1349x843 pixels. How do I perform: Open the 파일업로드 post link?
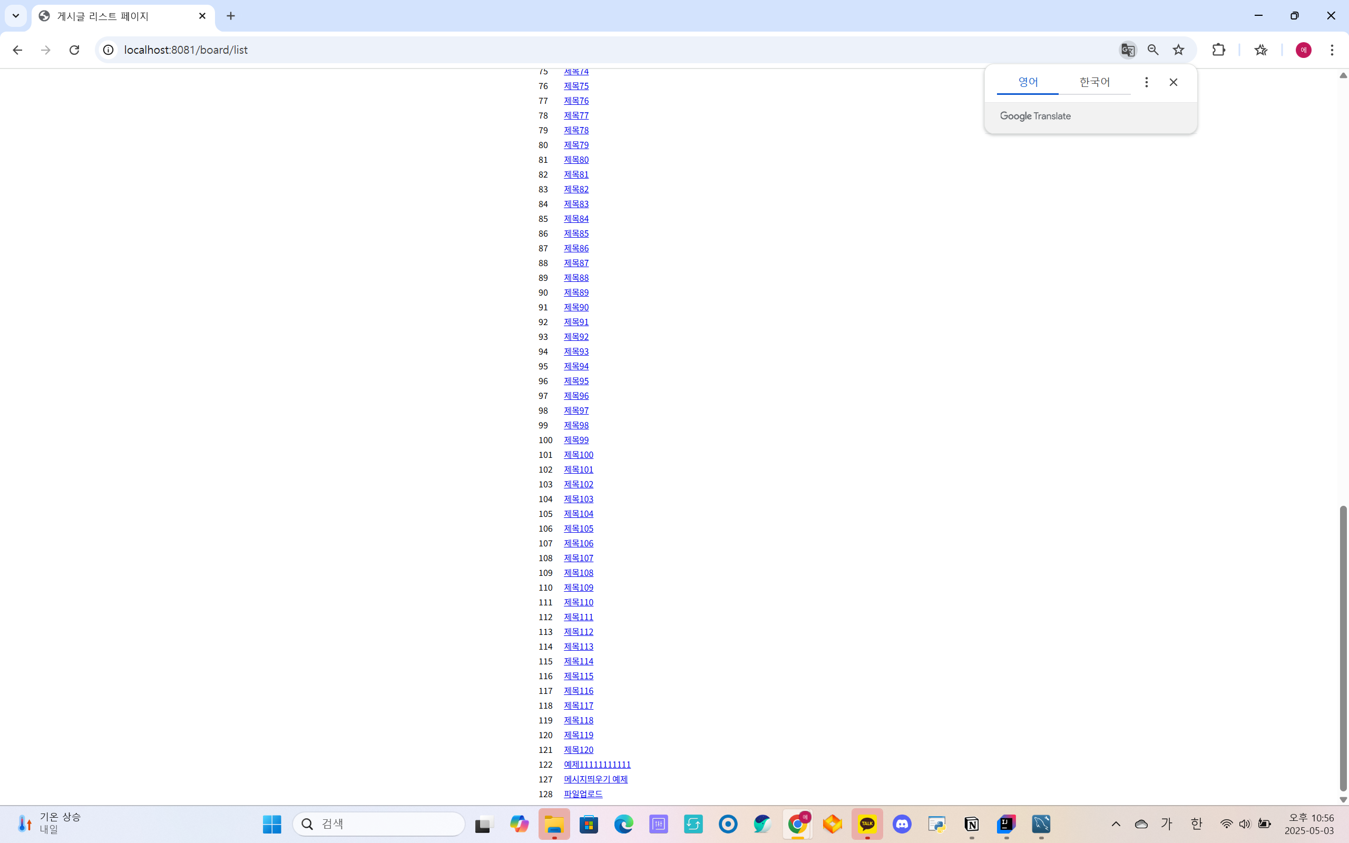click(582, 794)
